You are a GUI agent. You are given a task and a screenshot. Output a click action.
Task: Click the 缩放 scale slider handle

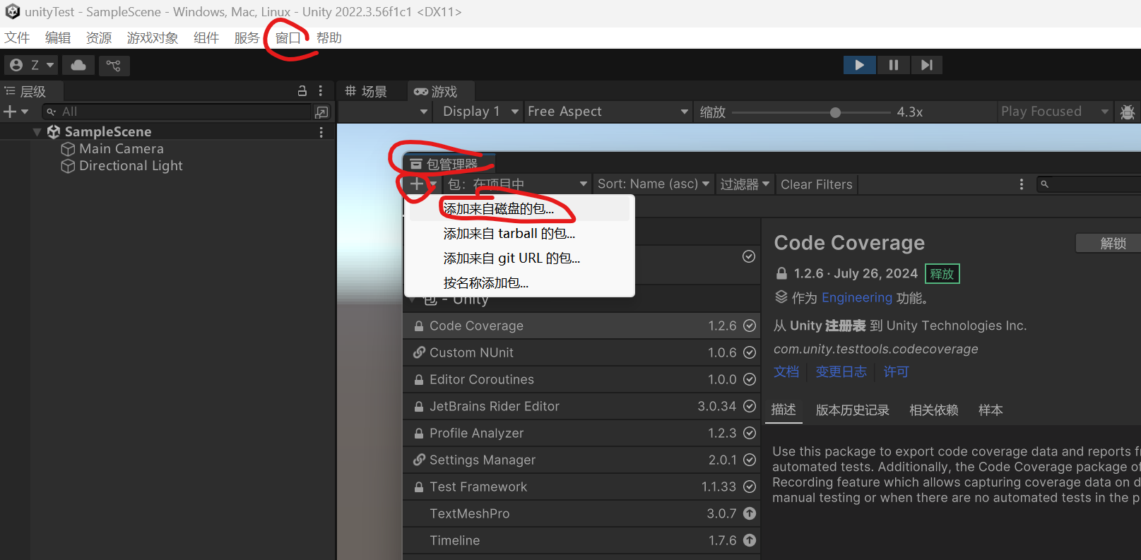pos(835,112)
